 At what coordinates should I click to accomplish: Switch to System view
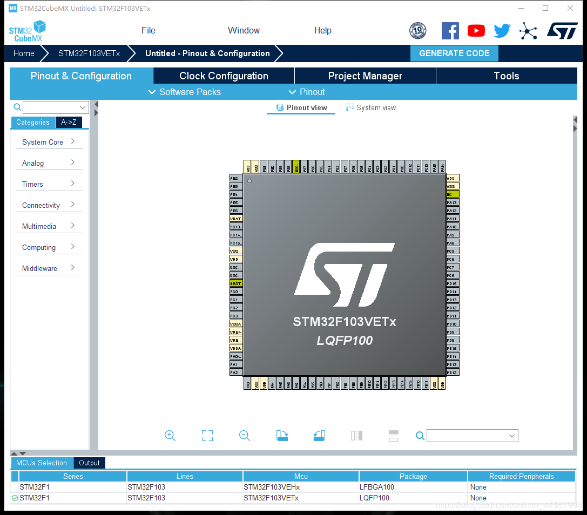pos(370,107)
